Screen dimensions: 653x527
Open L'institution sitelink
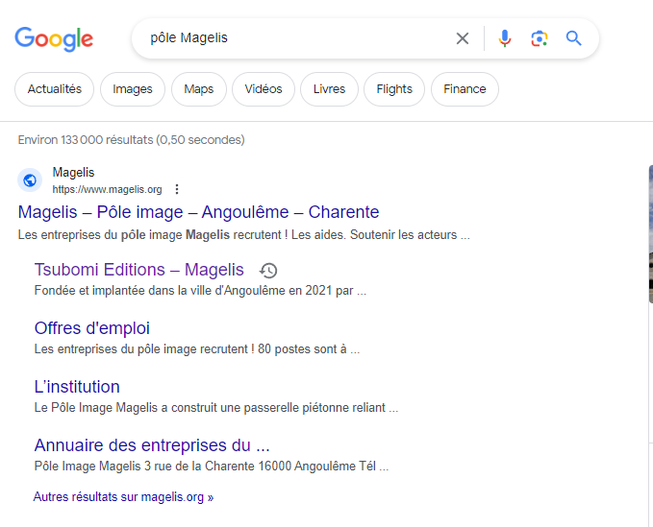[x=77, y=387]
